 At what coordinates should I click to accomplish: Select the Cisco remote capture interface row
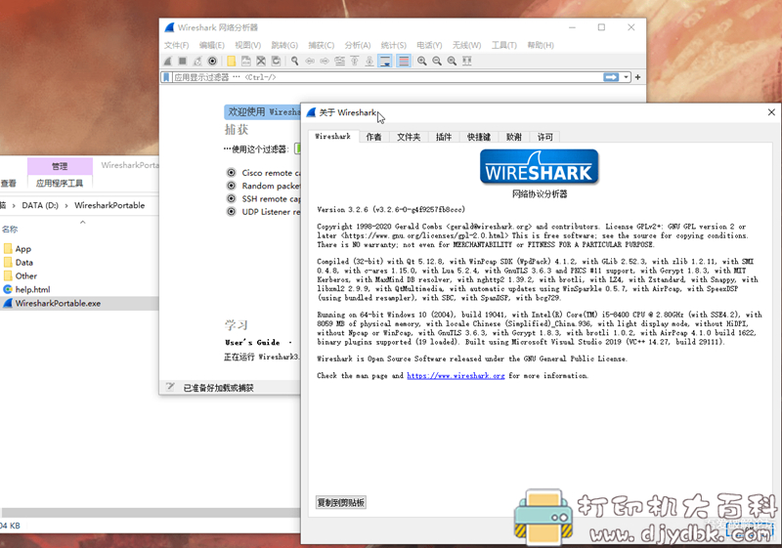click(263, 173)
